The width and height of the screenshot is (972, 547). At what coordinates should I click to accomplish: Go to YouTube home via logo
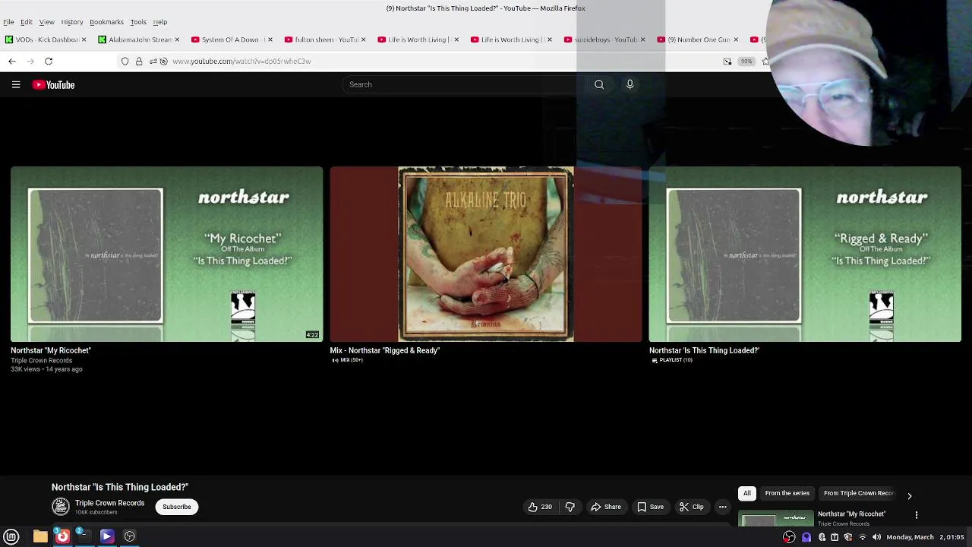53,85
